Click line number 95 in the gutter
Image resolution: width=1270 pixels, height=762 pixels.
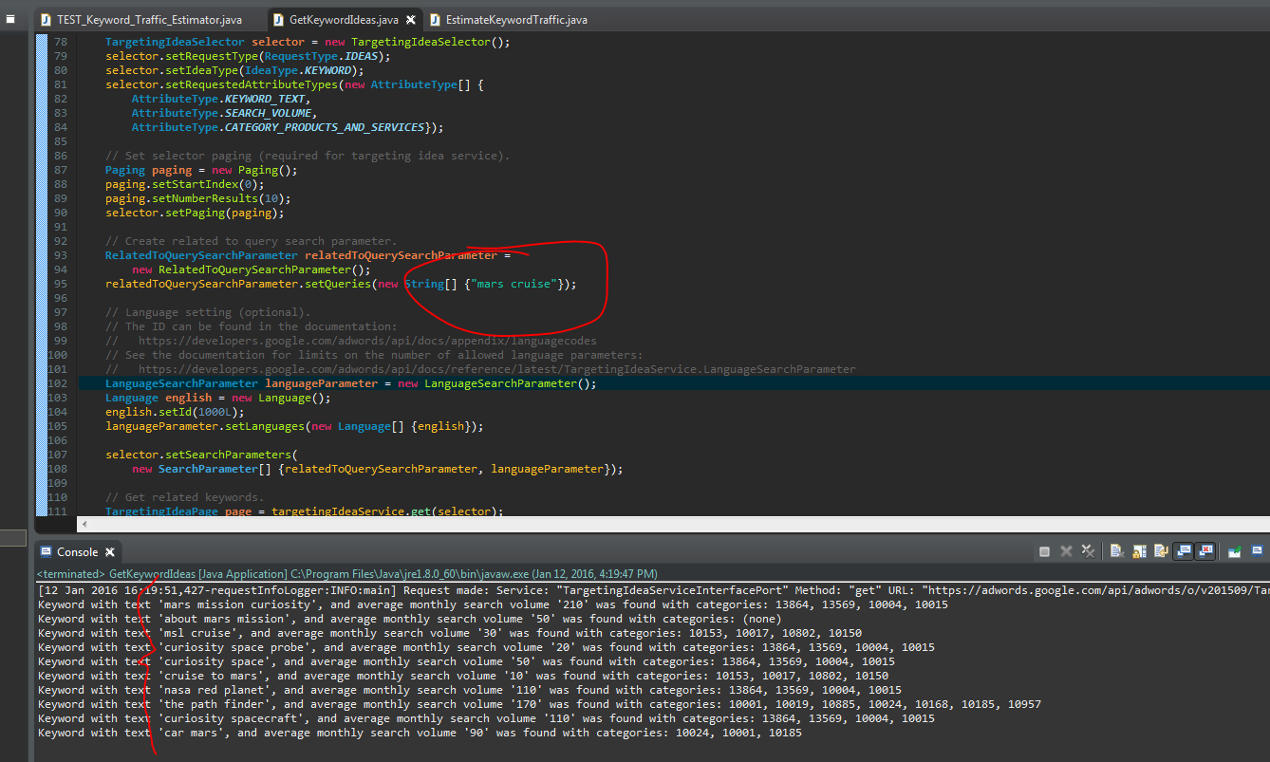[x=61, y=284]
